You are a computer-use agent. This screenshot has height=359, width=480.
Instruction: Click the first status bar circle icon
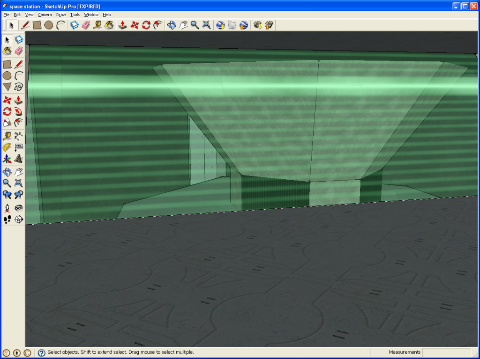point(7,353)
